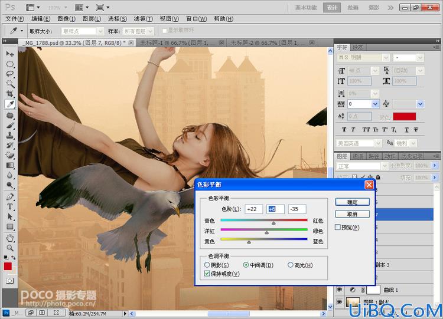The width and height of the screenshot is (443, 319).
Task: Click first color level field +22
Action: tap(254, 209)
